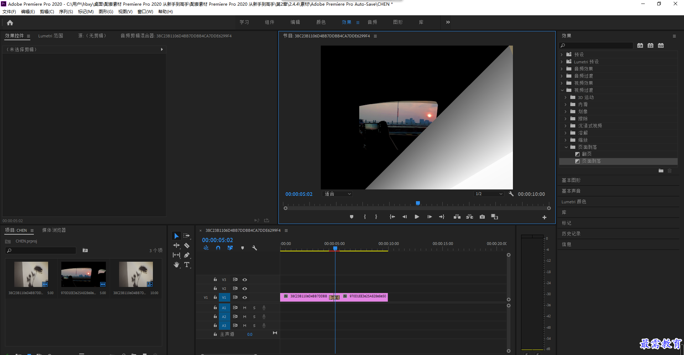Select the Slip tool
This screenshot has height=355, width=684.
pos(176,255)
